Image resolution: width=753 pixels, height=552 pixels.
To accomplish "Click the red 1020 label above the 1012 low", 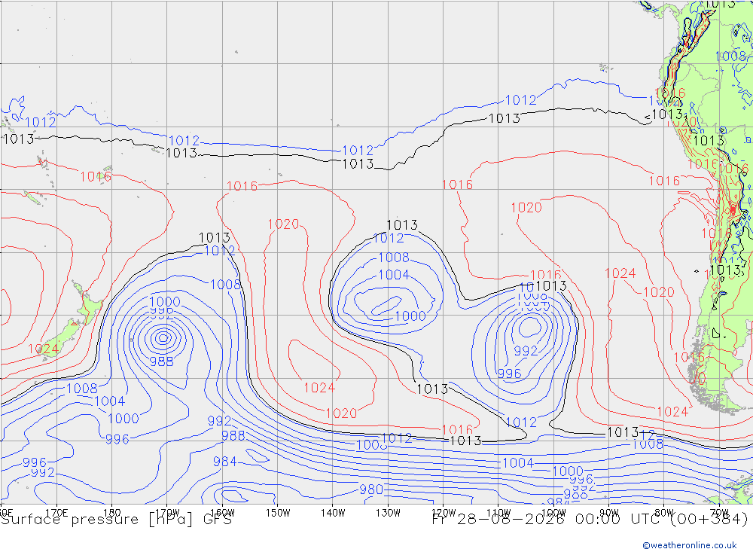I will [283, 224].
